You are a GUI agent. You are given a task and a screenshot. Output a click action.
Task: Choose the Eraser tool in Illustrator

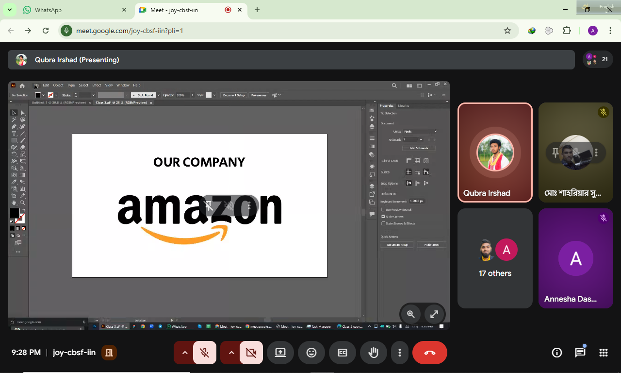coord(22,147)
